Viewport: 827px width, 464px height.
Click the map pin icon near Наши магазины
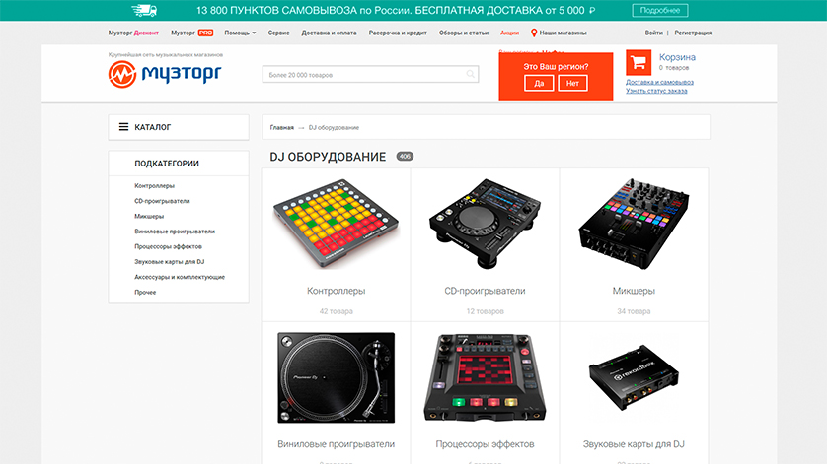(534, 33)
